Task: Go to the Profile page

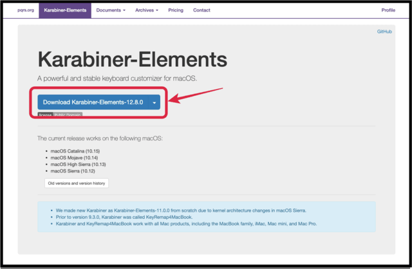Action: click(388, 10)
